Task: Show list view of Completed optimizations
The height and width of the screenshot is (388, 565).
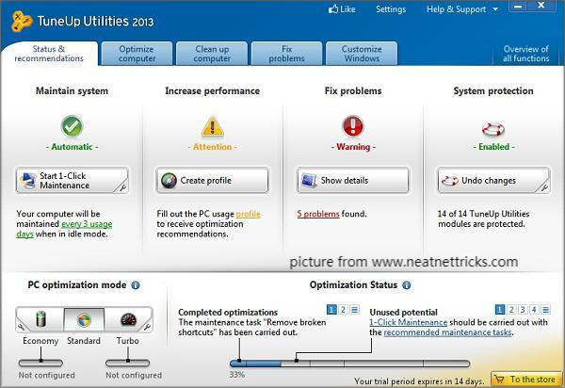Action: pyautogui.click(x=355, y=310)
